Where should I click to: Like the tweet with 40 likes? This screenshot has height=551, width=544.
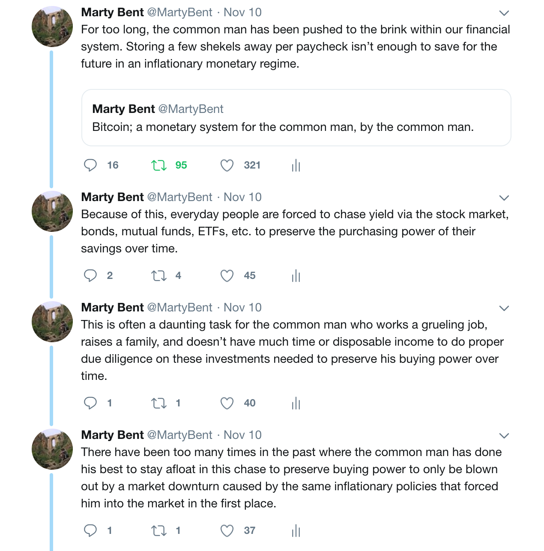[x=227, y=403]
